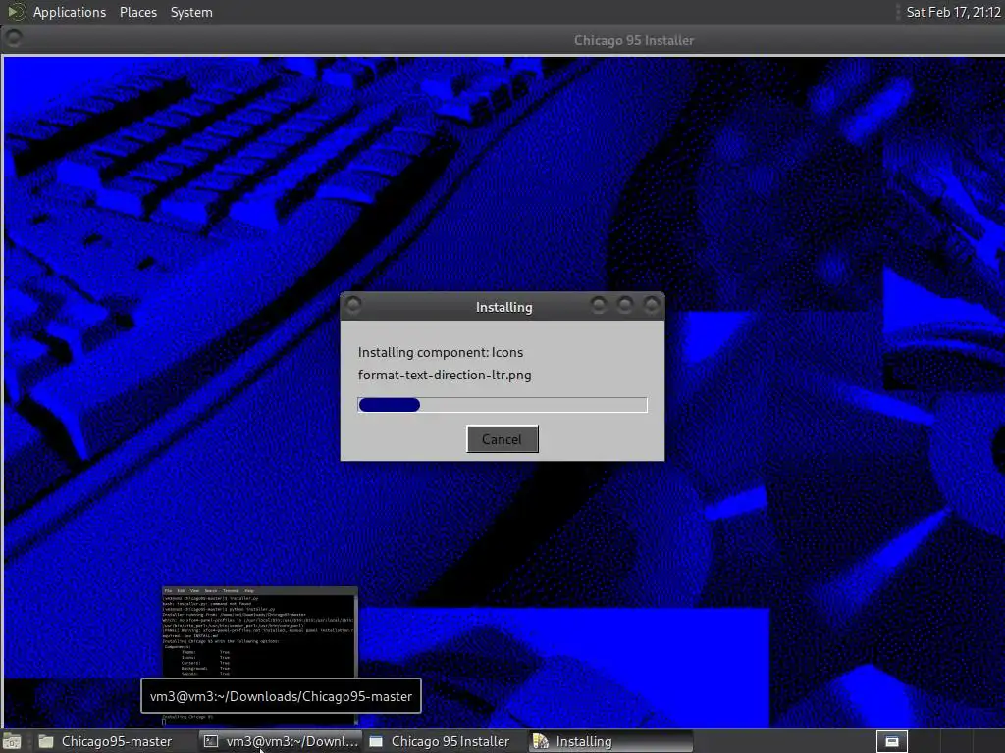1005x753 pixels.
Task: Minimize the Installing dialog
Action: point(598,306)
